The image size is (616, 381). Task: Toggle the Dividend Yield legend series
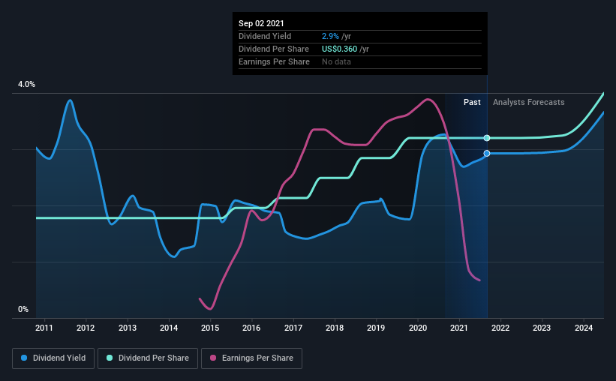click(x=53, y=358)
